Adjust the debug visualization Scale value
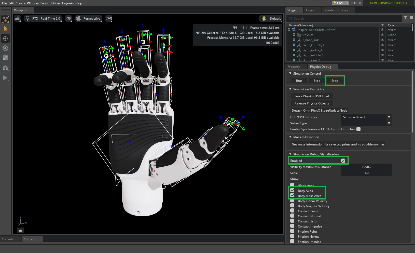Screen dimensions: 415x253 tap(366, 173)
